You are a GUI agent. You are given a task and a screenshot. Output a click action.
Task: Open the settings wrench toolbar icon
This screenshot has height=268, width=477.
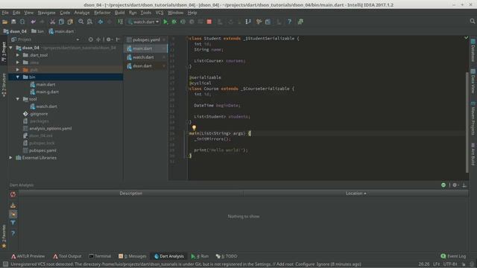point(259,22)
